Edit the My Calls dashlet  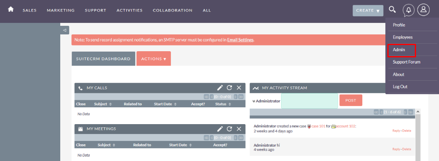[x=220, y=88]
